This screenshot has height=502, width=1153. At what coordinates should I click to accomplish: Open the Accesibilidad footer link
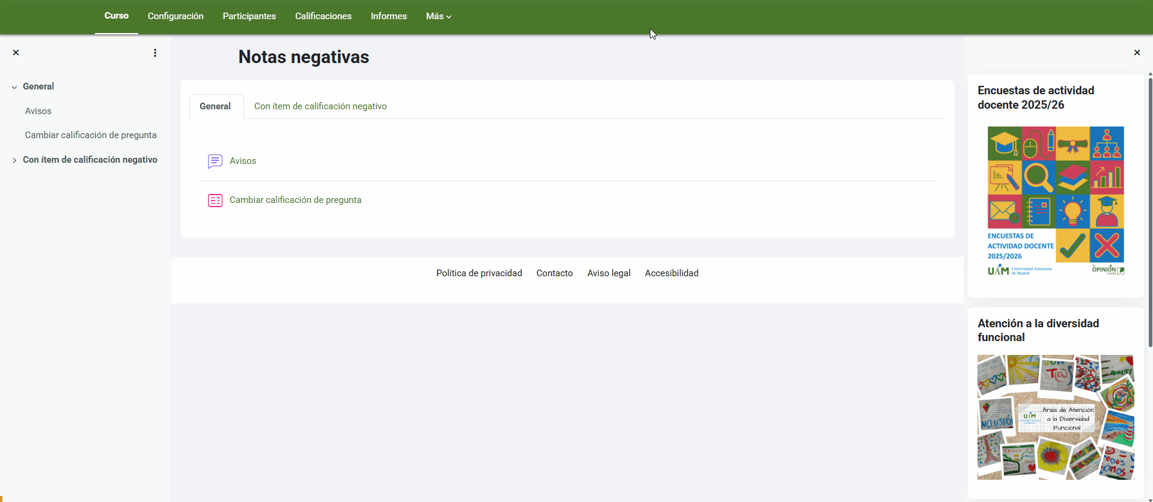point(671,273)
